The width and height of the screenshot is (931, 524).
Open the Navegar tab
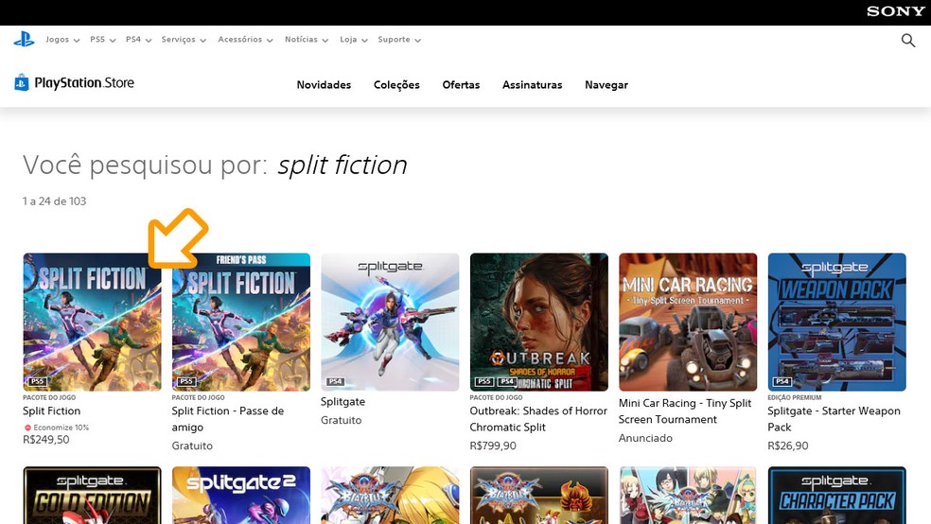pos(606,85)
